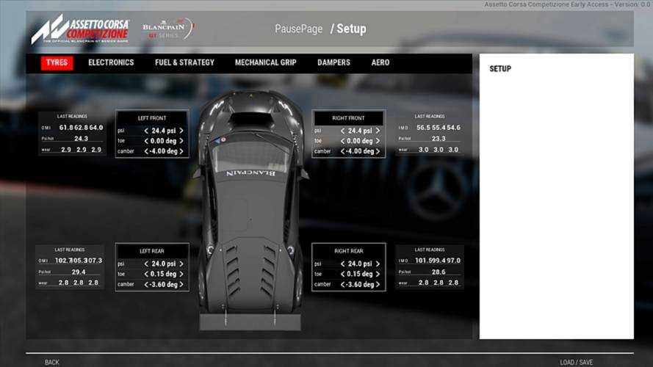The height and width of the screenshot is (367, 653).
Task: Decrease Right Front toe value
Action: coord(343,141)
